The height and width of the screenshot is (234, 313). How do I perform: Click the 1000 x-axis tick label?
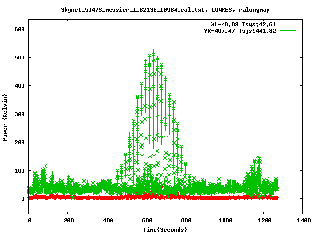(x=225, y=220)
